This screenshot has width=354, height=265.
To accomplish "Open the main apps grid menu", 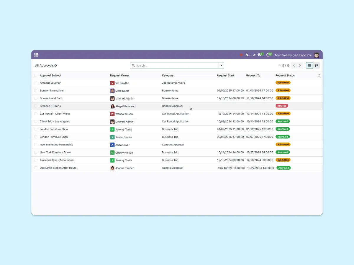I will coord(36,55).
